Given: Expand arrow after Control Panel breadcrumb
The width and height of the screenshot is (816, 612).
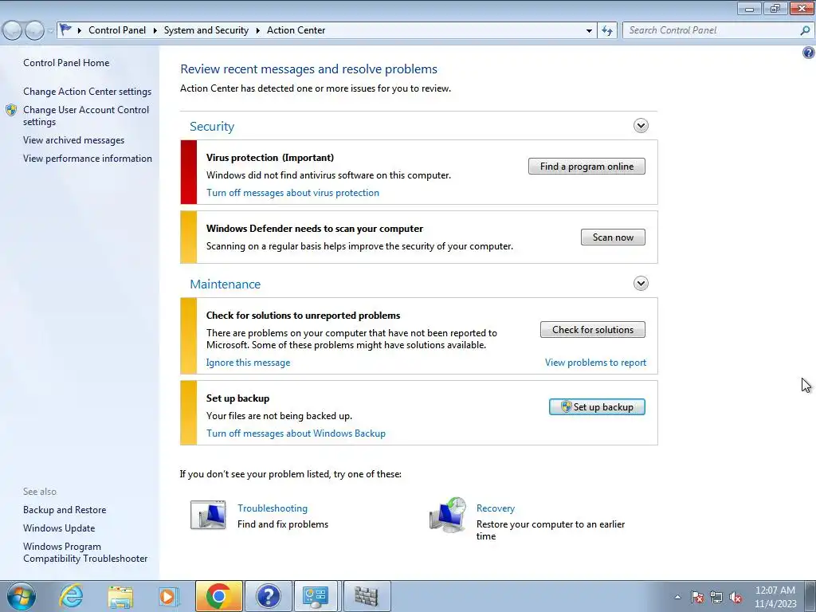Looking at the screenshot, I should tap(155, 30).
